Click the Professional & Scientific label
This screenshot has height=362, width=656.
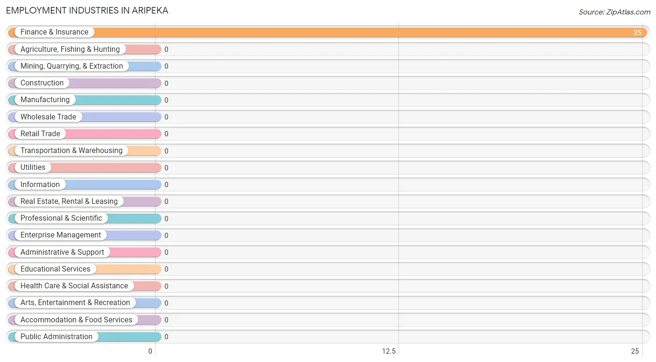[x=61, y=218]
